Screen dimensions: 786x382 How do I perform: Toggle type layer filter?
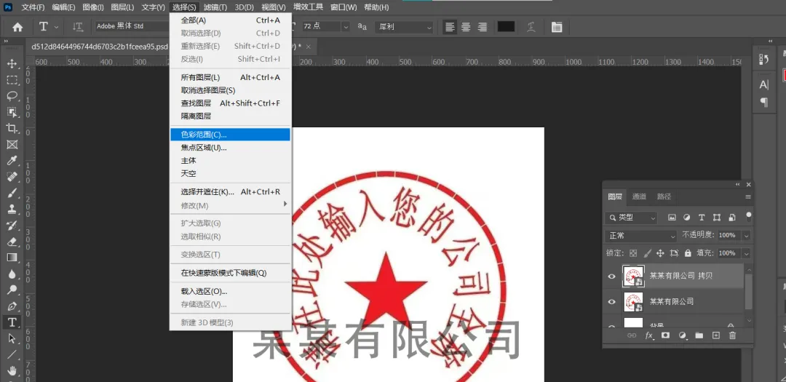coord(702,218)
